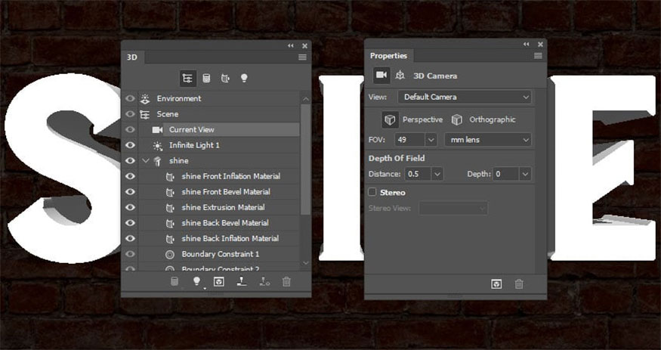661x350 pixels.
Task: Open the FOV value dropdown arrow
Action: [431, 140]
